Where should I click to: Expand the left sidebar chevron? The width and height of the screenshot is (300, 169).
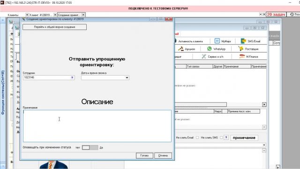3,20
